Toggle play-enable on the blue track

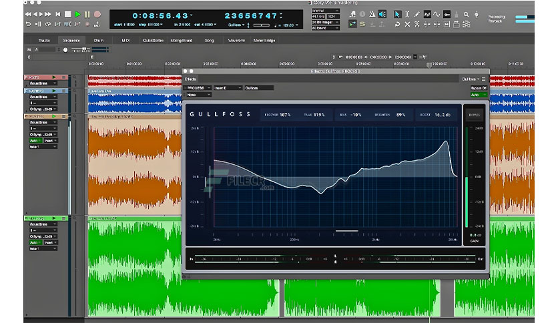tap(54, 91)
